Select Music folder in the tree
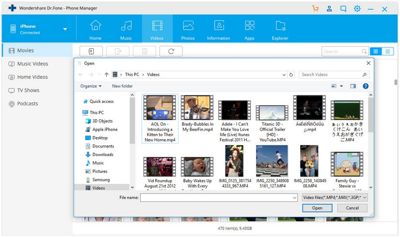400x237 pixels. click(95, 163)
